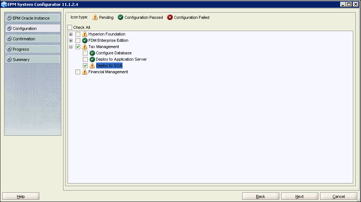Select the Tax Management label
The image size is (361, 202).
(x=104, y=47)
